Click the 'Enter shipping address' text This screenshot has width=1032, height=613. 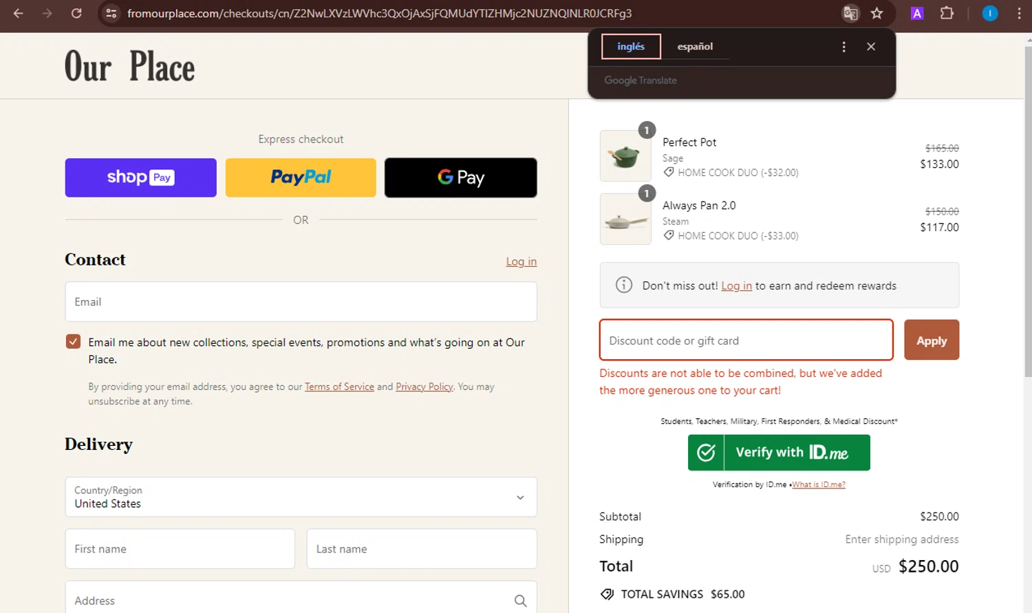click(902, 539)
